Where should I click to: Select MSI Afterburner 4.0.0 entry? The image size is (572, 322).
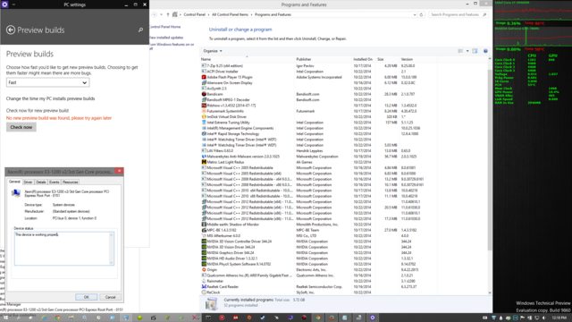pyautogui.click(x=223, y=236)
